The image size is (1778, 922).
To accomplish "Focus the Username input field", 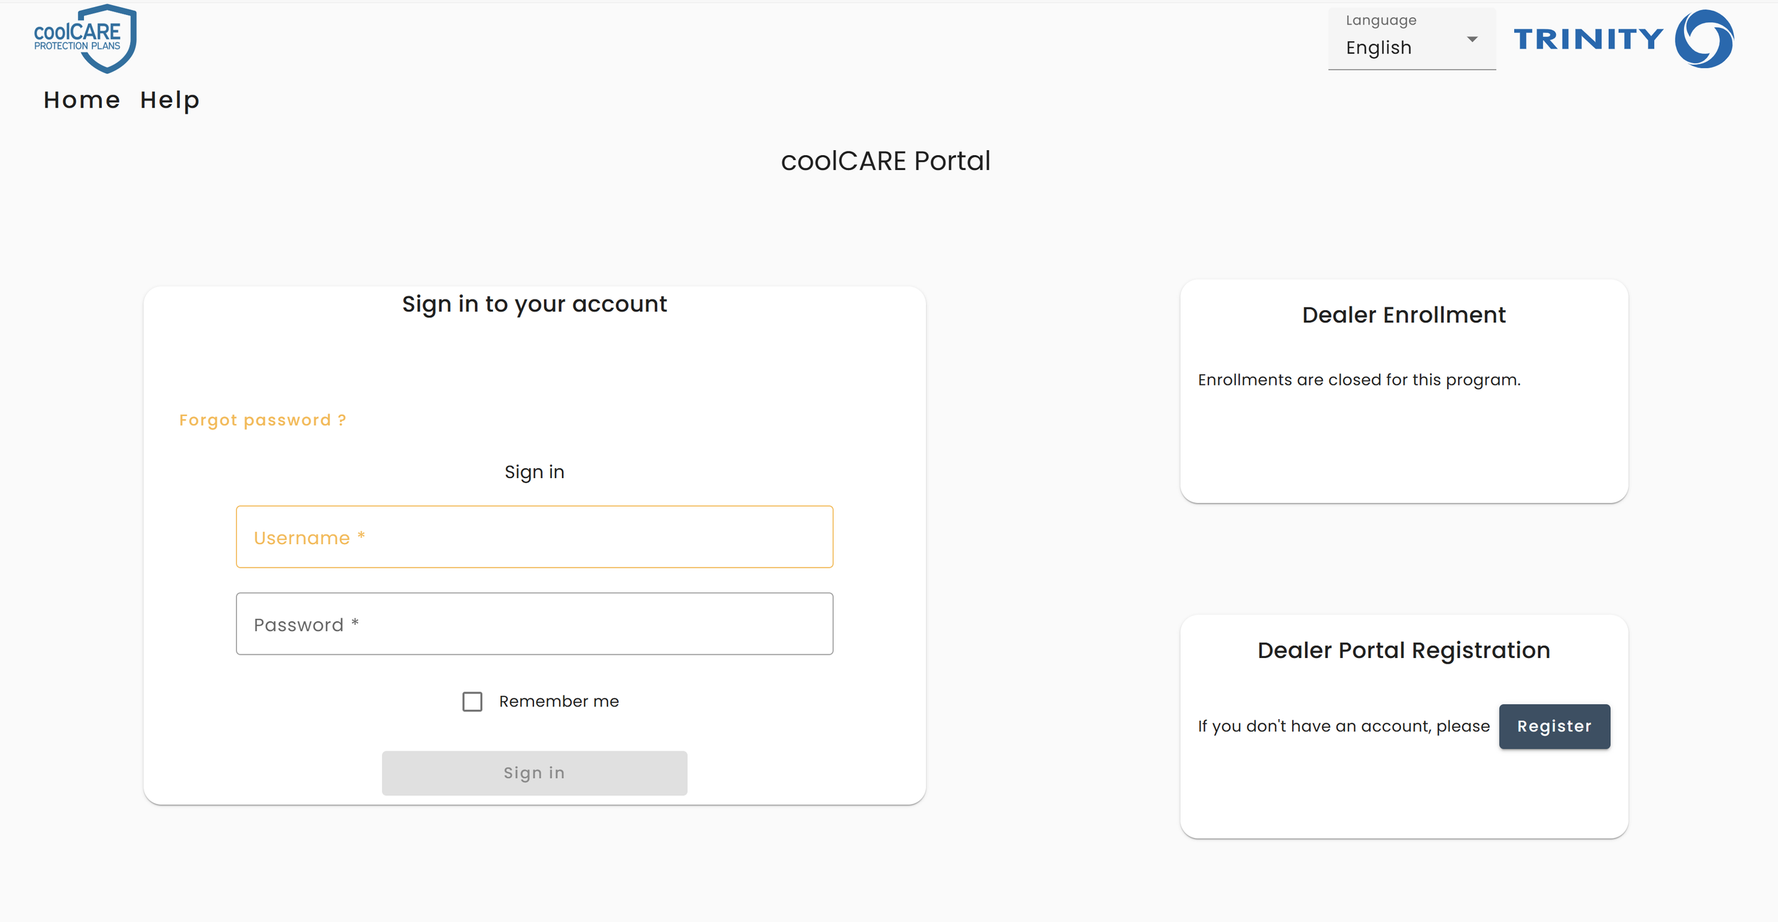I will tap(534, 537).
